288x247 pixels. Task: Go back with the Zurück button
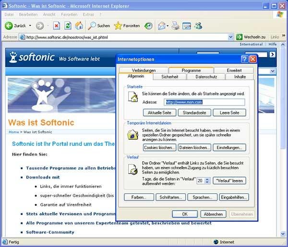point(15,26)
